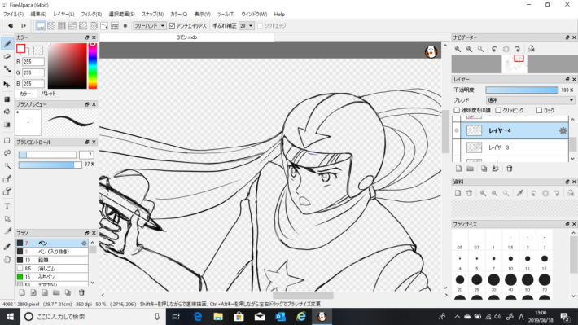Rotate left in the Navigator panel
The width and height of the screenshot is (578, 325).
point(494,49)
